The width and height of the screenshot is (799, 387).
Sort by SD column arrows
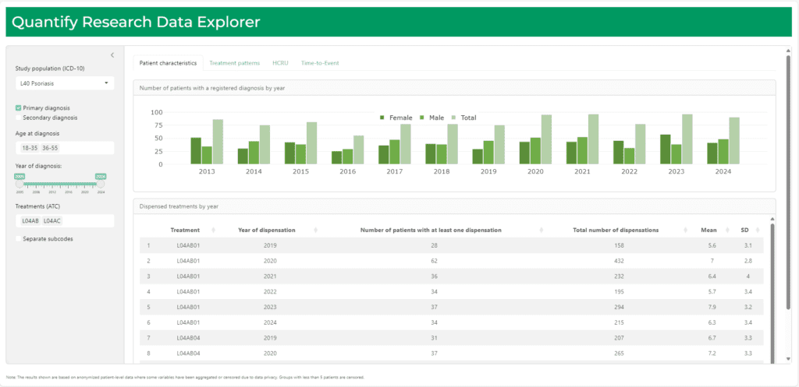tap(758, 230)
